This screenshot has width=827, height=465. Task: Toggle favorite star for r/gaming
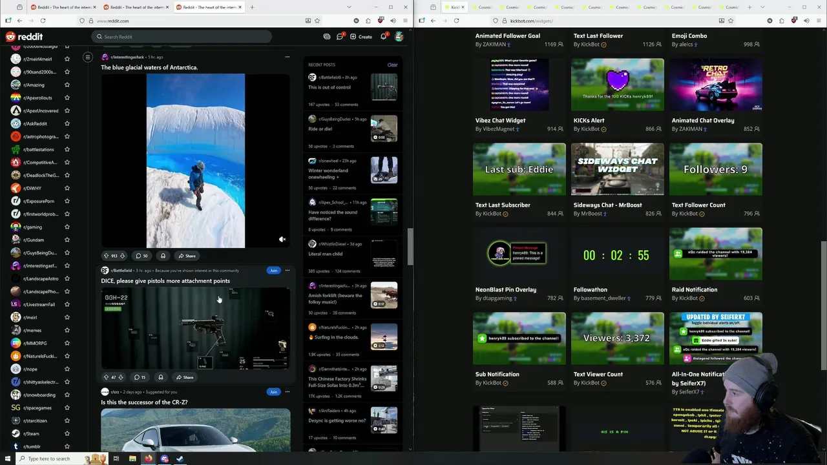(x=67, y=227)
